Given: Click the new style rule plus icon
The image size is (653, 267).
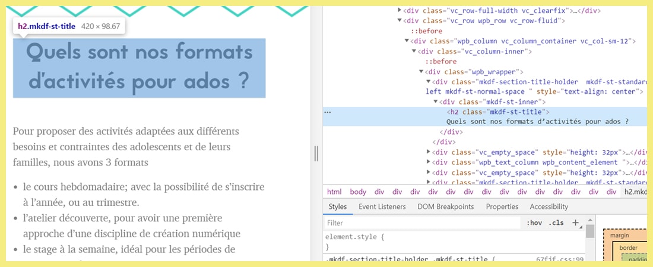Looking at the screenshot, I should (575, 223).
